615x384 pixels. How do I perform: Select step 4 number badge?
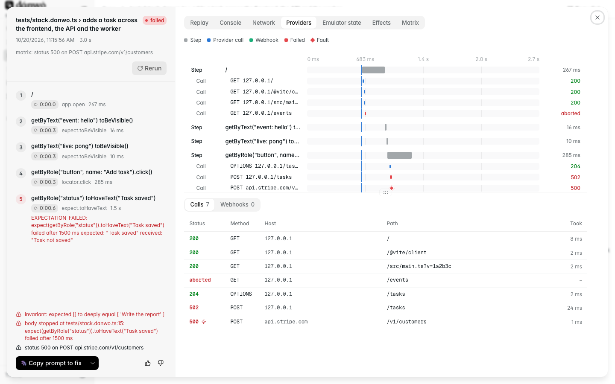pos(21,174)
